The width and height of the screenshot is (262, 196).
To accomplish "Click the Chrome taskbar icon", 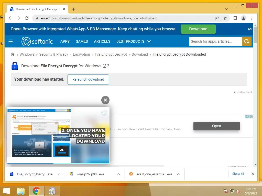I will (36, 191).
